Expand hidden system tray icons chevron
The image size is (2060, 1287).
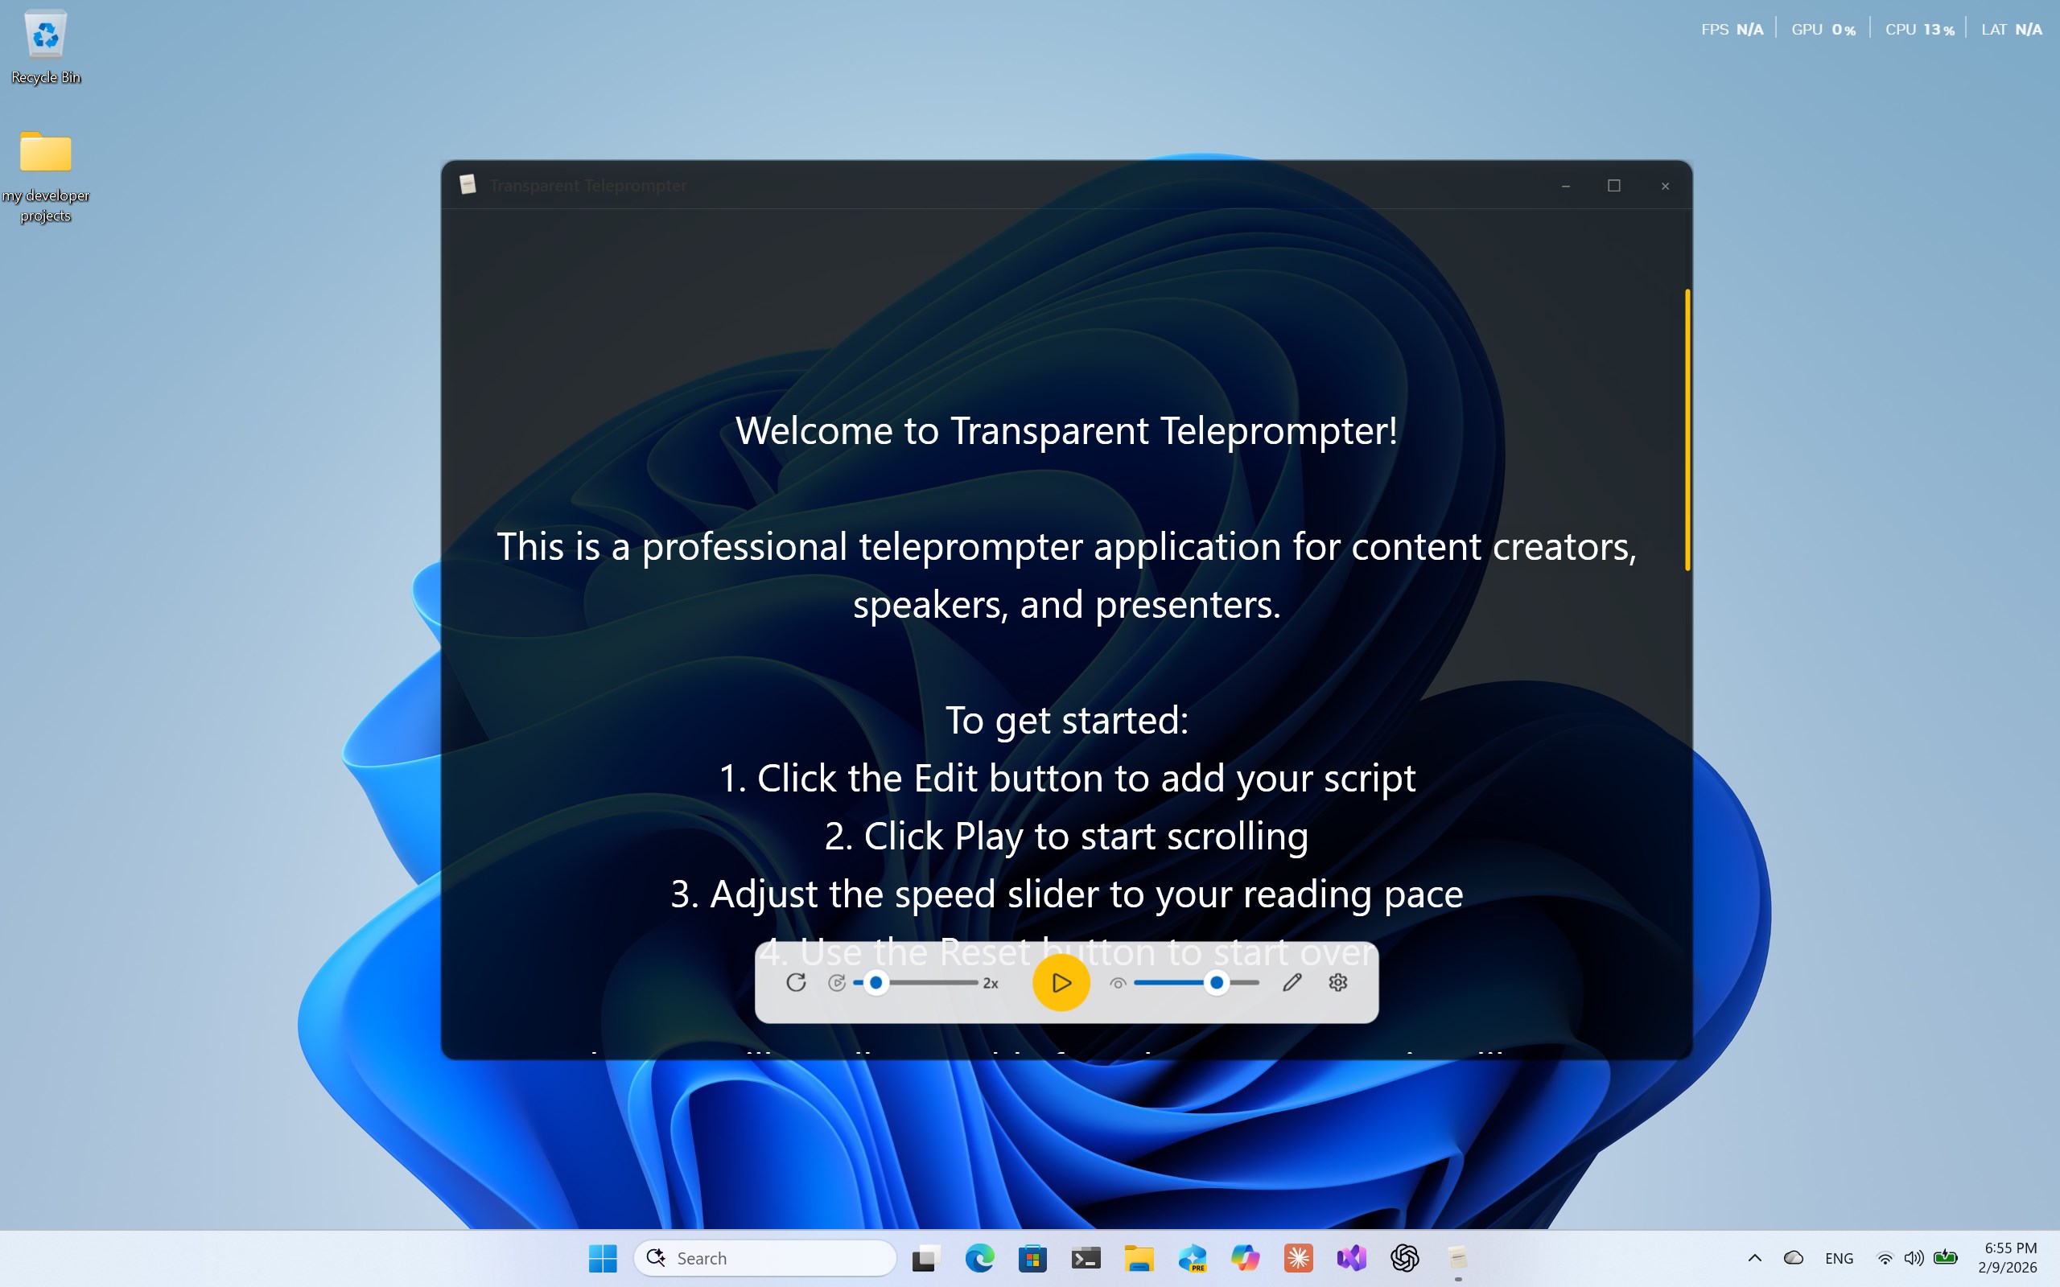[1754, 1258]
